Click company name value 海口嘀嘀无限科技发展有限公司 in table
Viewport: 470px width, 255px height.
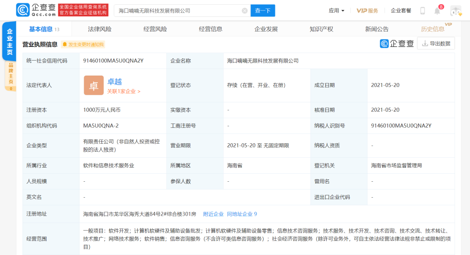263,61
